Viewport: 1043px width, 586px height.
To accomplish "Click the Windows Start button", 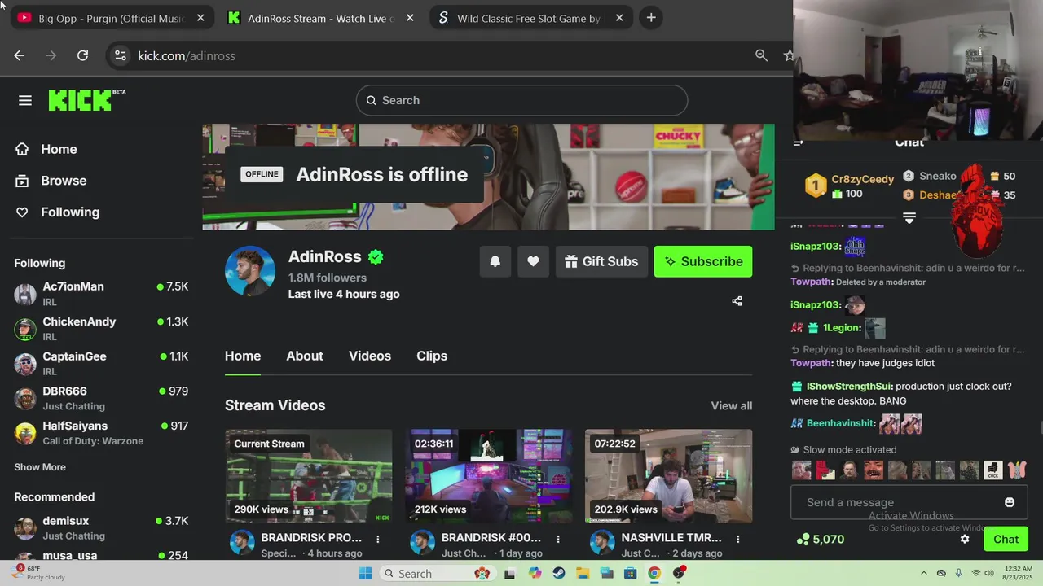I will click(x=365, y=574).
